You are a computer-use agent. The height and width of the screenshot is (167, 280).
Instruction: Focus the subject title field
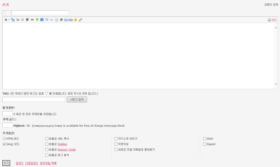pos(40,13)
